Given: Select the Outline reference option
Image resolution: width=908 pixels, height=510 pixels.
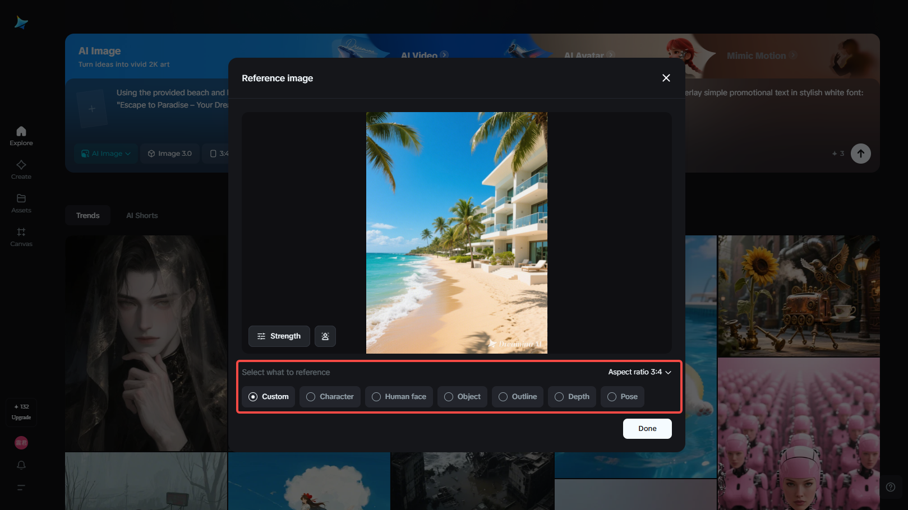Looking at the screenshot, I should 518,397.
